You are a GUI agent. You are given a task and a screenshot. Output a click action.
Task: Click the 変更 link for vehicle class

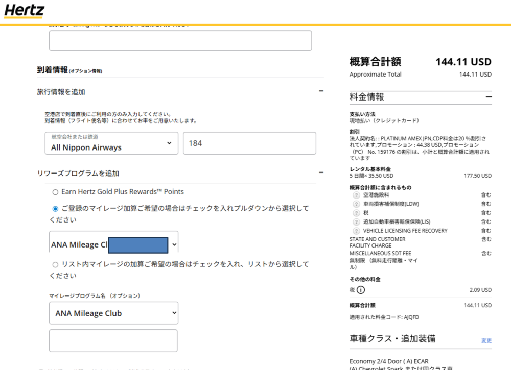[486, 340]
